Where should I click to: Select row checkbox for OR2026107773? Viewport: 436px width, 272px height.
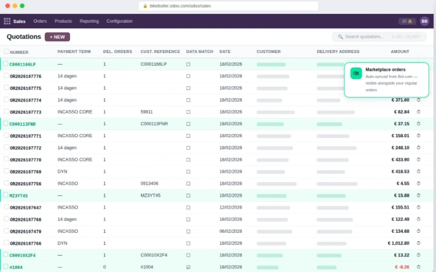click(6, 112)
